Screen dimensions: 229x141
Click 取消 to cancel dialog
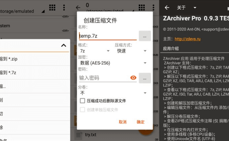(123, 122)
